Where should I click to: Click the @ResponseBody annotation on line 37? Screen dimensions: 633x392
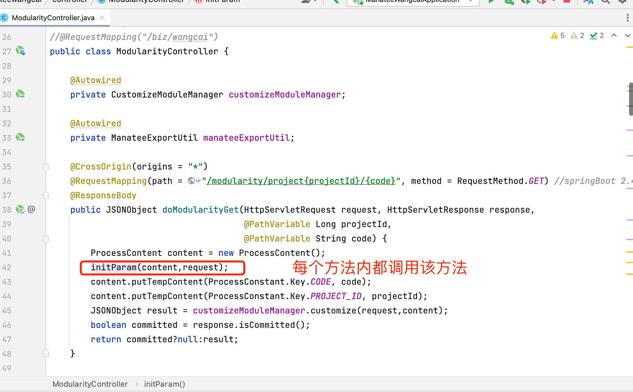coord(103,195)
